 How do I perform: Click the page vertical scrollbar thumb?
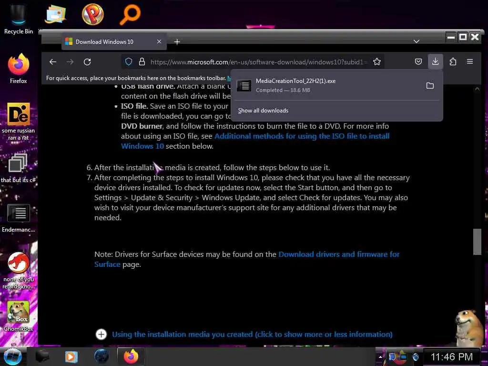click(477, 242)
